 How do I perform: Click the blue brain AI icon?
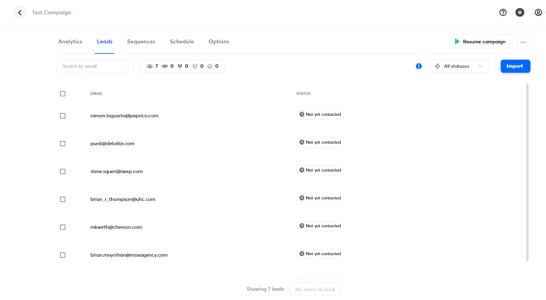[419, 66]
